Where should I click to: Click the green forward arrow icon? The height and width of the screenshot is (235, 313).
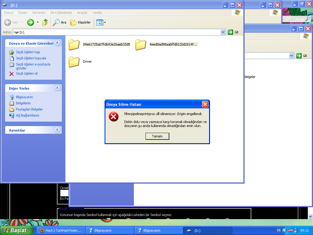31,22
